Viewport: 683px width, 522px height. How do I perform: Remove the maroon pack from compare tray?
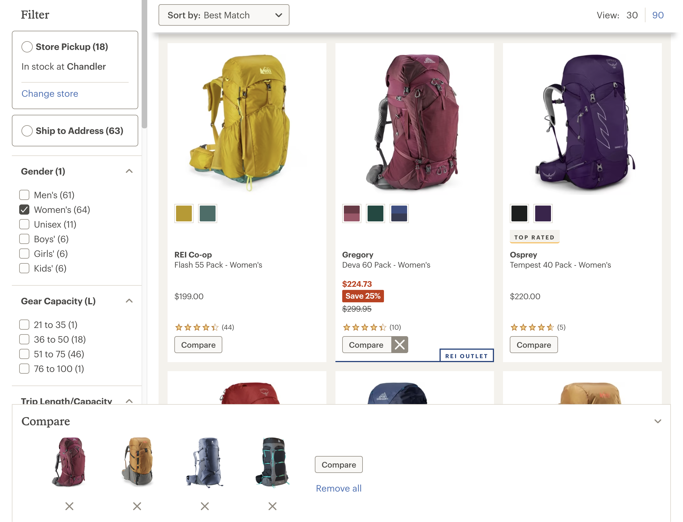click(x=69, y=506)
